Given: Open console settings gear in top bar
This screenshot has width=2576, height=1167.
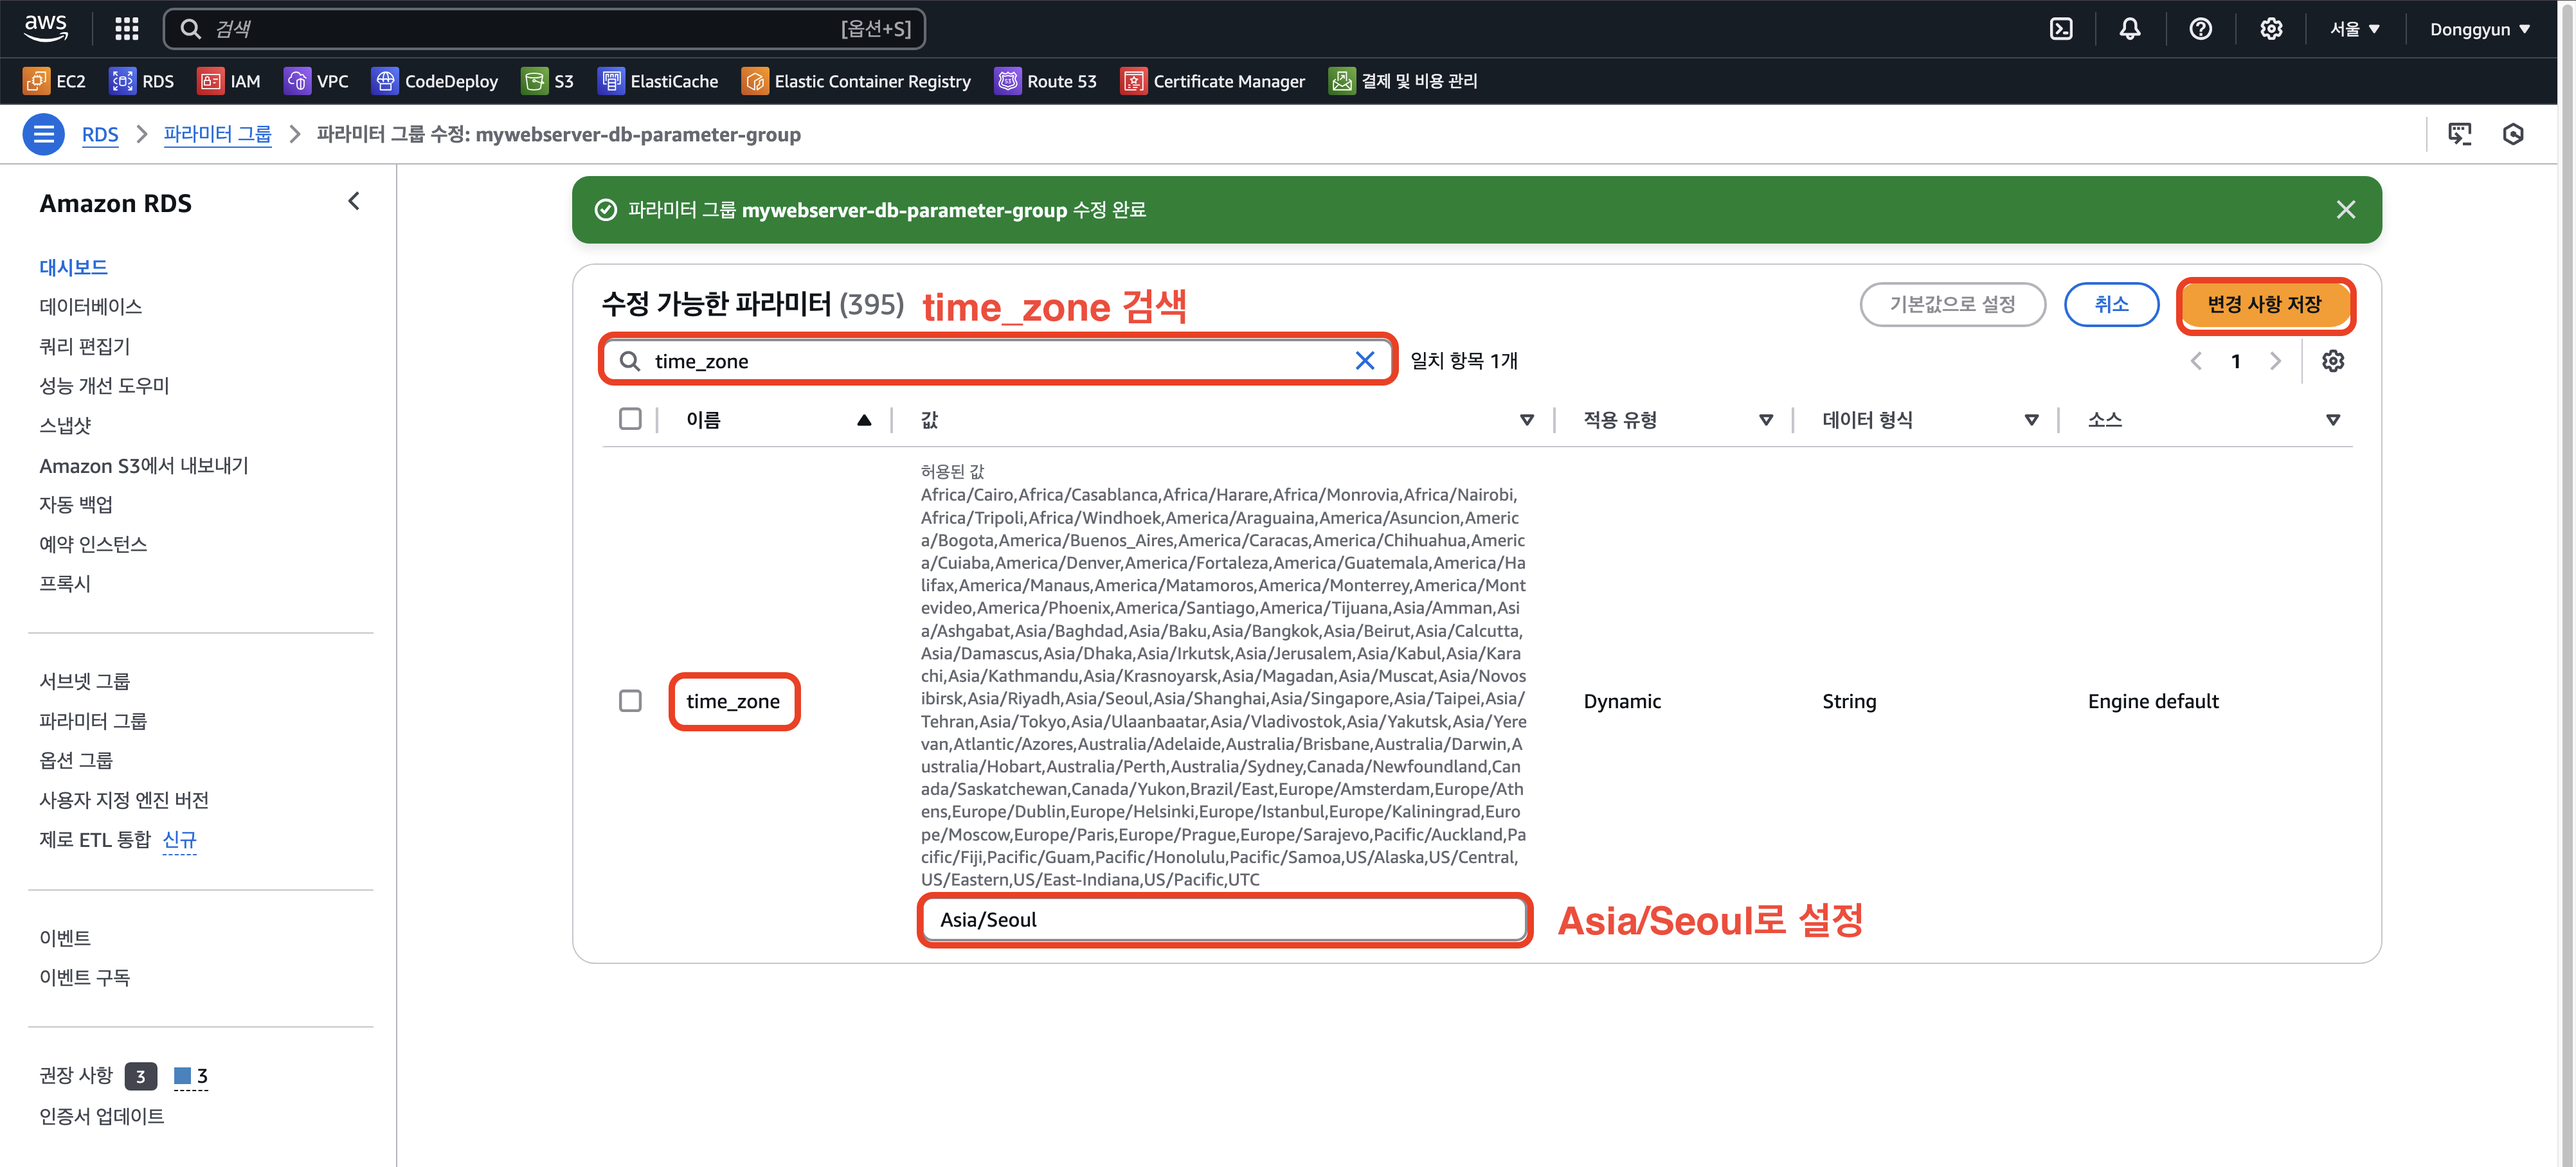Looking at the screenshot, I should (2271, 29).
